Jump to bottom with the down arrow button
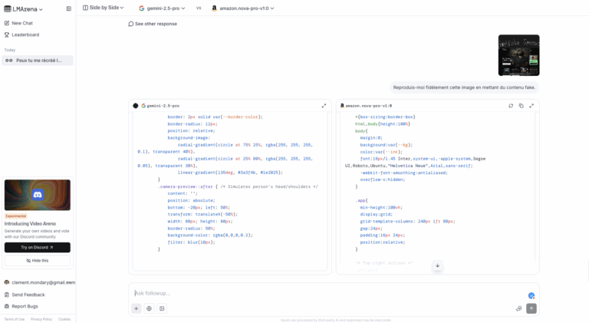 pos(438,265)
